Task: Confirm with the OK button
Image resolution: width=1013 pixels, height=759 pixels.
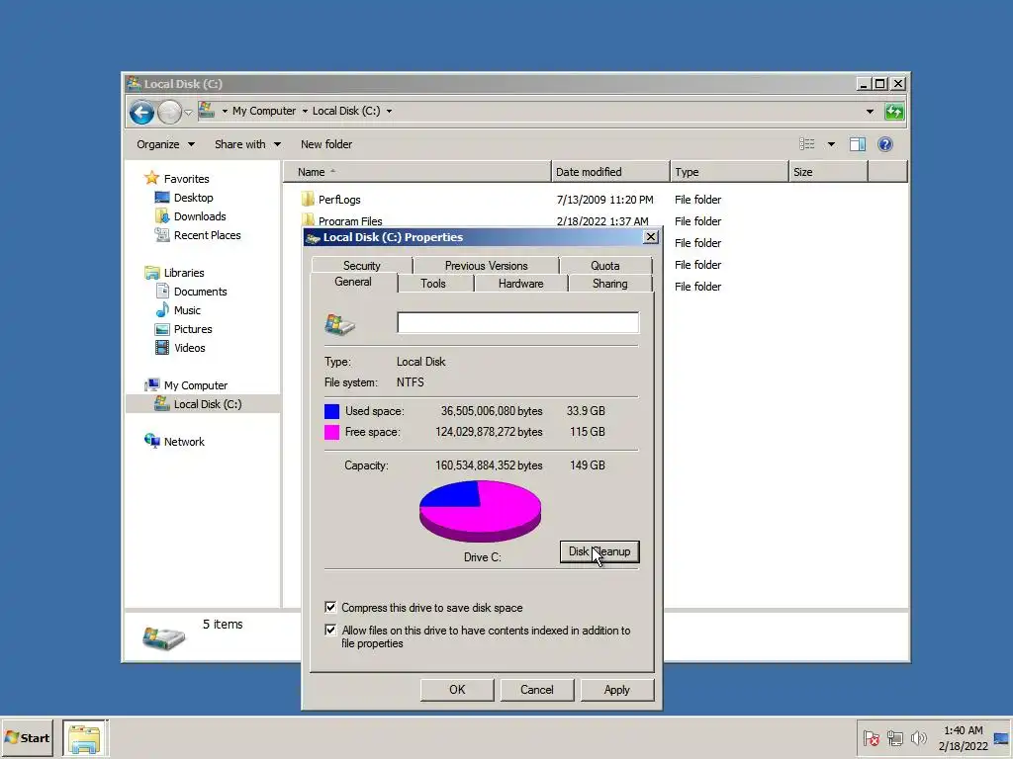Action: pyautogui.click(x=457, y=690)
